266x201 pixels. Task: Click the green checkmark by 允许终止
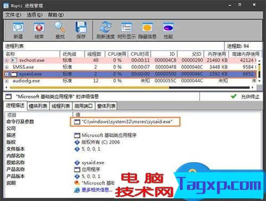(234, 96)
